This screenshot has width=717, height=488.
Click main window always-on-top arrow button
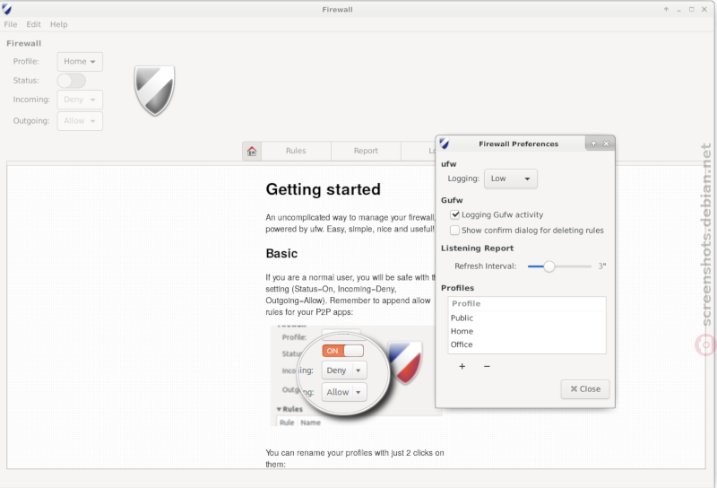tap(666, 9)
